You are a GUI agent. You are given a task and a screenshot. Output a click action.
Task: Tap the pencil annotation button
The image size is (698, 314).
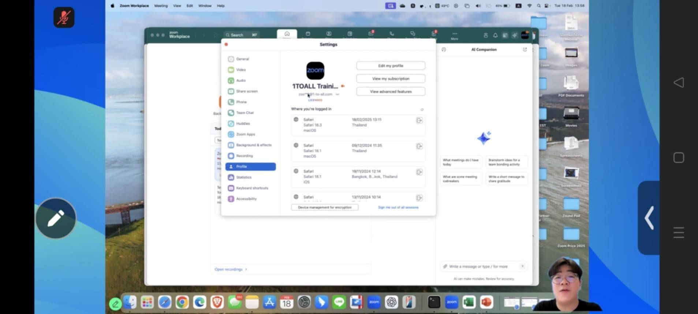click(56, 218)
